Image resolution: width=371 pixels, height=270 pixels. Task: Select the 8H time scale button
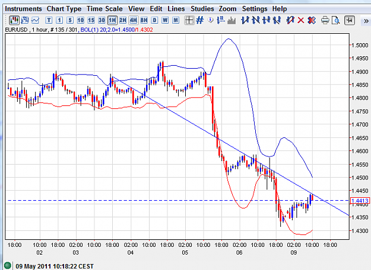(144, 20)
